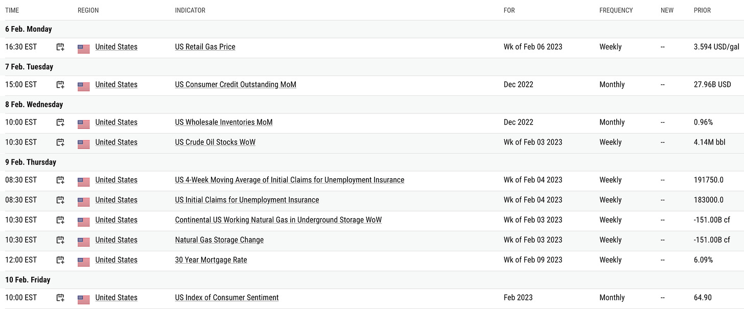The image size is (744, 309).
Task: Click the 16:30 EST time cell
Action: click(x=21, y=47)
